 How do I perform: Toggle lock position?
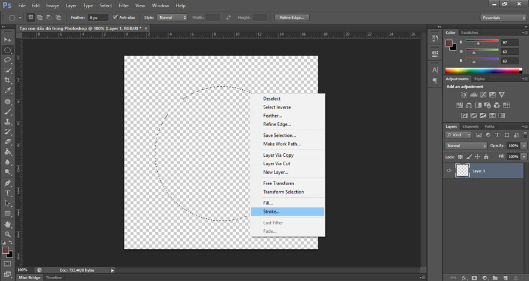point(478,157)
